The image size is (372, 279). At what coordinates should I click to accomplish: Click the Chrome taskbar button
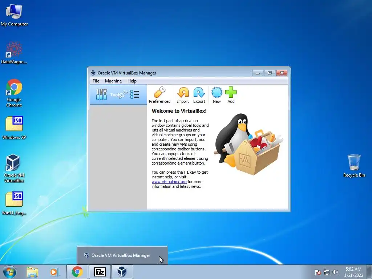click(77, 272)
